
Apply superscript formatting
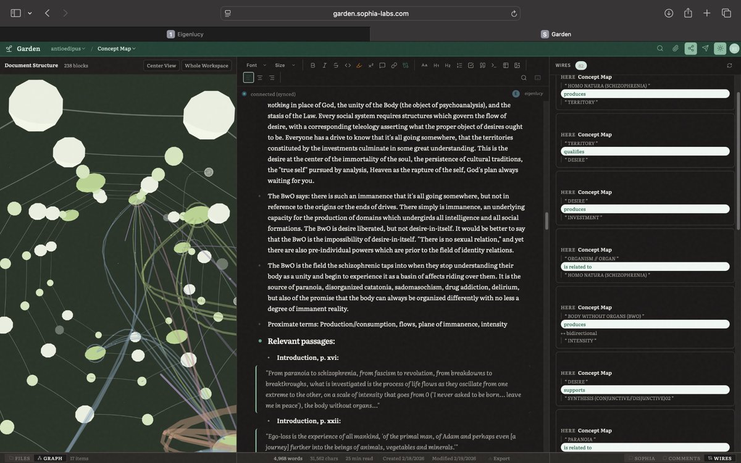tap(371, 65)
